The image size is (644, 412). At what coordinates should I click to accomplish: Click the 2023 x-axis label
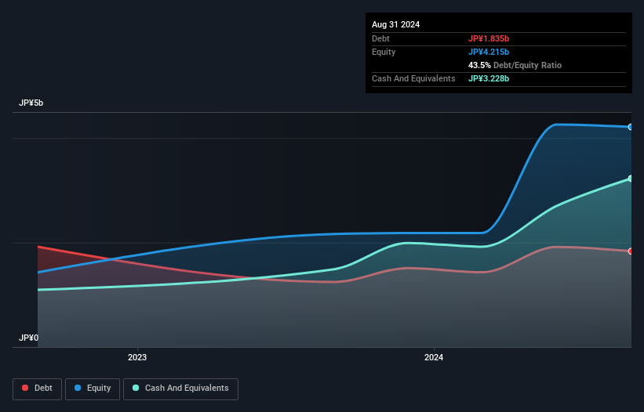[x=137, y=357]
